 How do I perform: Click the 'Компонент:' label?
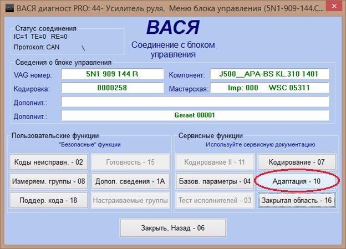point(187,75)
